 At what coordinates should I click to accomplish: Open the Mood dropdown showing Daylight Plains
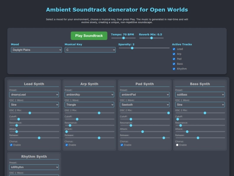coord(36,50)
